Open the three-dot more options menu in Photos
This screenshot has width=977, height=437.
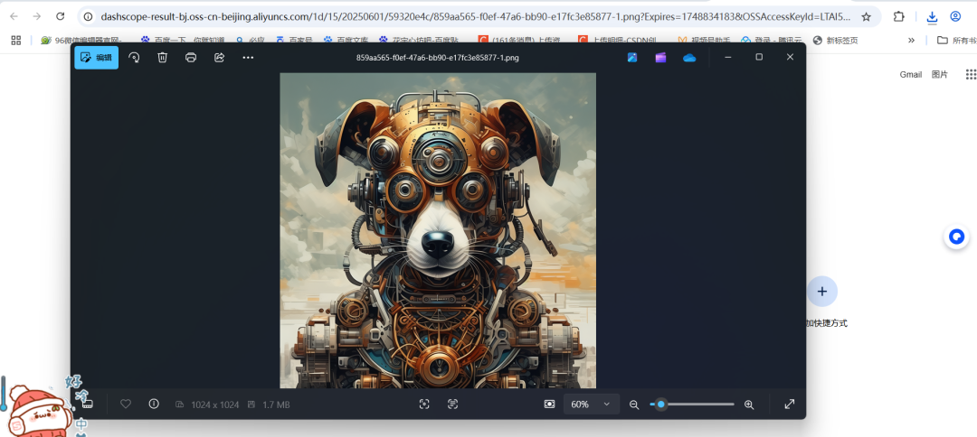(x=248, y=57)
